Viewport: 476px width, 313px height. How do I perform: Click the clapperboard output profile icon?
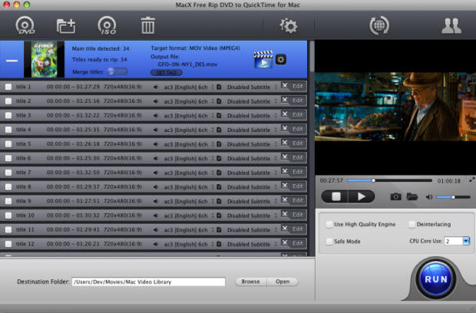coord(263,59)
